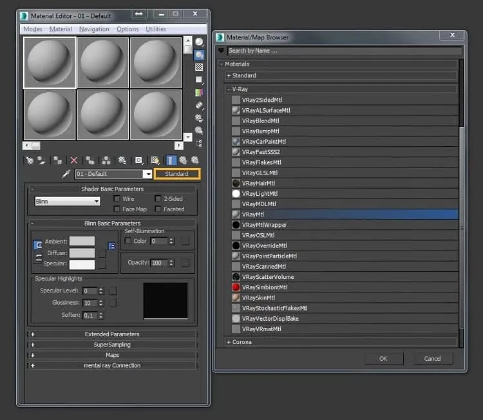This screenshot has height=420, width=483.
Task: Open the Navigation menu
Action: click(x=94, y=29)
